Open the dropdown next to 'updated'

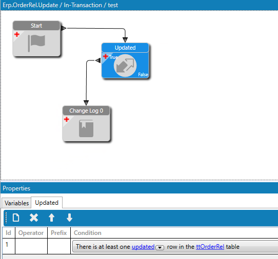(x=160, y=247)
